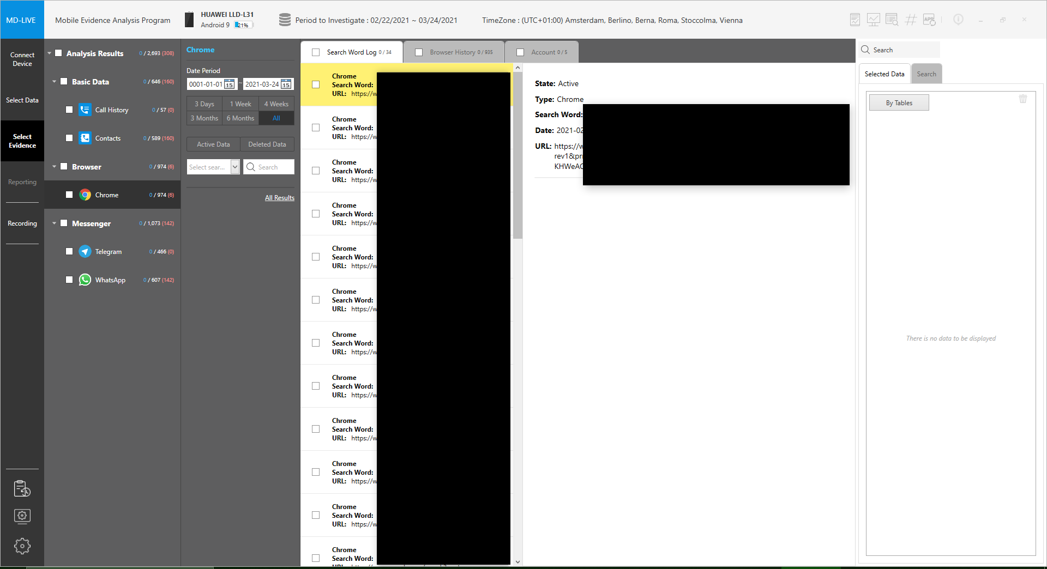The height and width of the screenshot is (569, 1047).
Task: Click the results list scrollbar thumb
Action: pos(518,155)
